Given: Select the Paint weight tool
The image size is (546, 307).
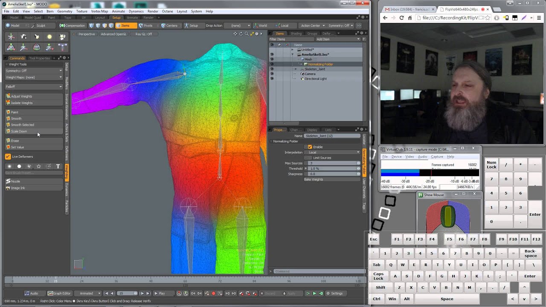Looking at the screenshot, I should [x=34, y=112].
